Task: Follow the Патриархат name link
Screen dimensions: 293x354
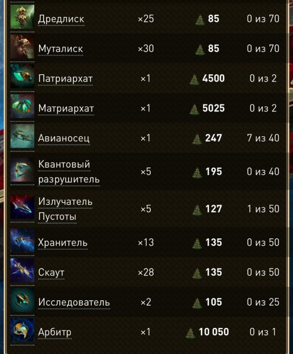Action: pos(66,79)
